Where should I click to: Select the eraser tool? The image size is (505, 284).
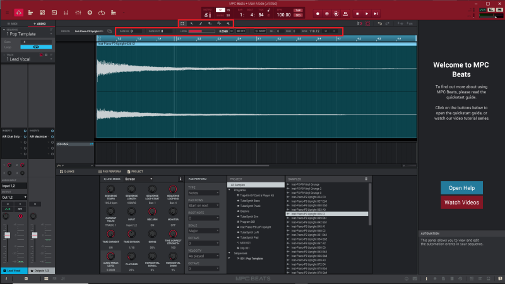[x=210, y=23]
